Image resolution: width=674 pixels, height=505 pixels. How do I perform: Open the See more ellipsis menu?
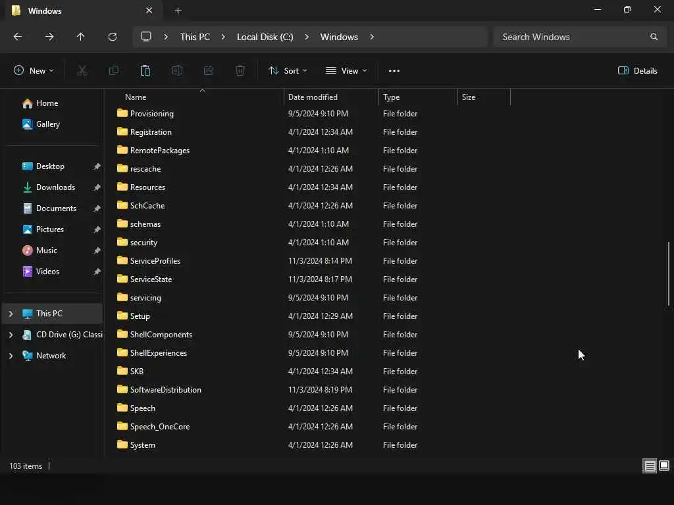click(394, 71)
